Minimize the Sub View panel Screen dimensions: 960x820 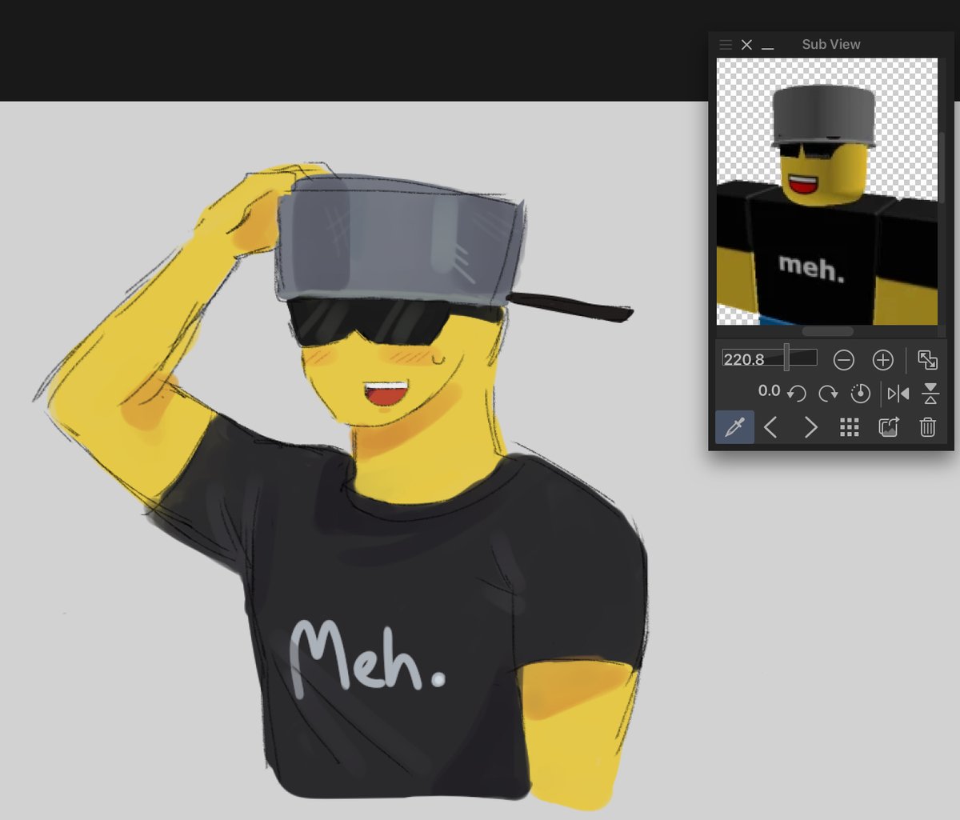point(768,46)
